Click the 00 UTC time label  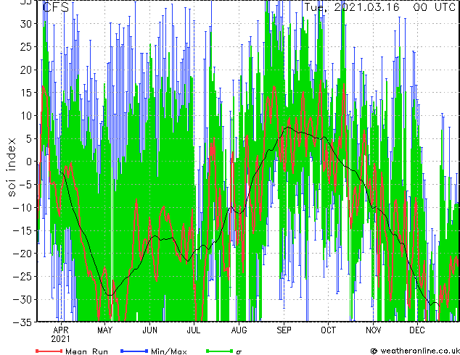coord(435,7)
